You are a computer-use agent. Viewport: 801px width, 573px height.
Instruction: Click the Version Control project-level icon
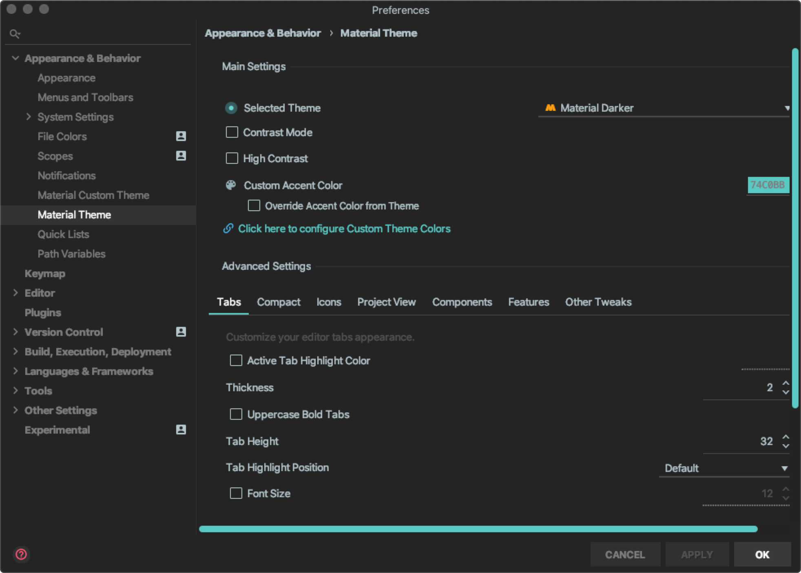point(181,332)
